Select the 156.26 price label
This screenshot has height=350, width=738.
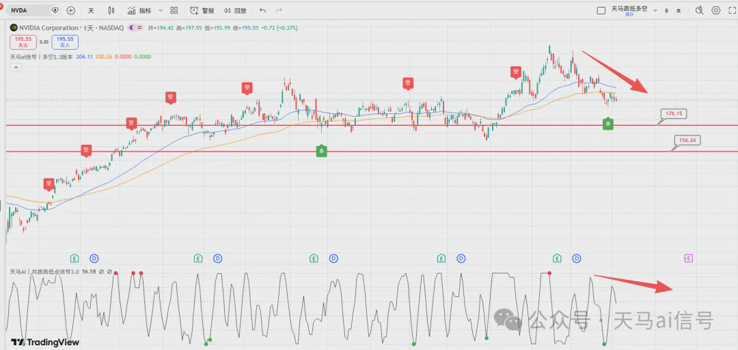click(x=687, y=140)
